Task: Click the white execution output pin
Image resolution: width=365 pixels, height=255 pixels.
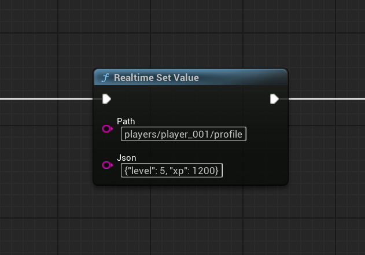Action: point(274,99)
